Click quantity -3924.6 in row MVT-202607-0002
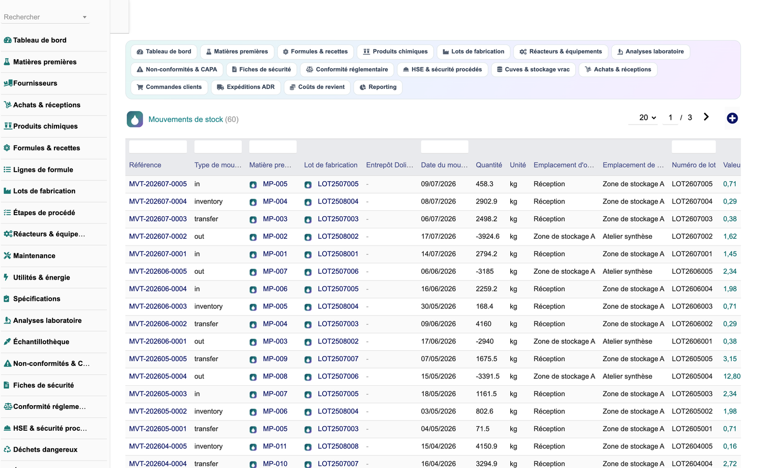 [x=488, y=236]
